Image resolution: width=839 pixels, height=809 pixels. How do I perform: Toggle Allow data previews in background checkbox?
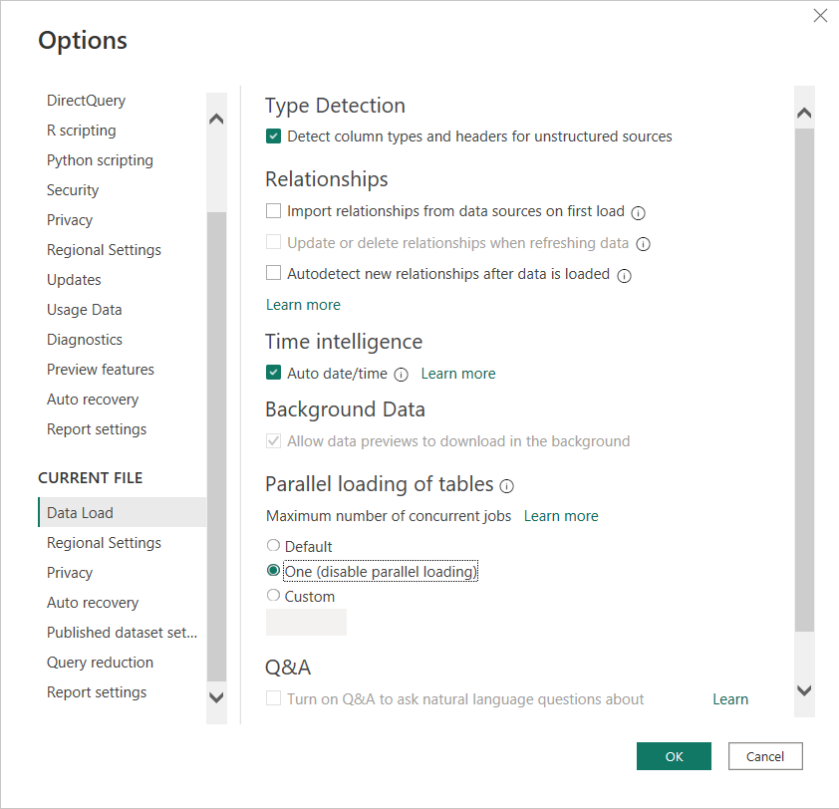273,441
